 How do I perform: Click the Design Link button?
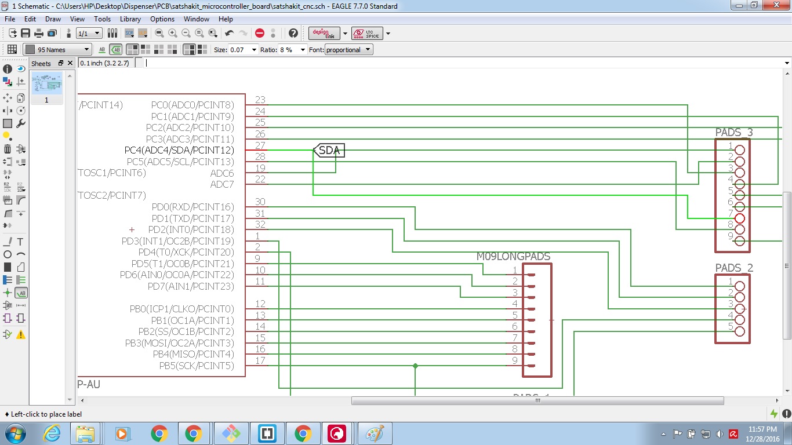(x=325, y=33)
